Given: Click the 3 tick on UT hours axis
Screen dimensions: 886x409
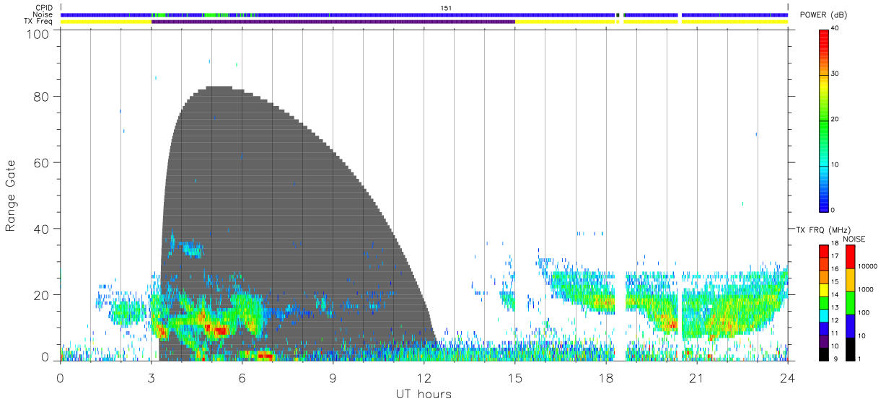Looking at the screenshot, I should tap(151, 377).
